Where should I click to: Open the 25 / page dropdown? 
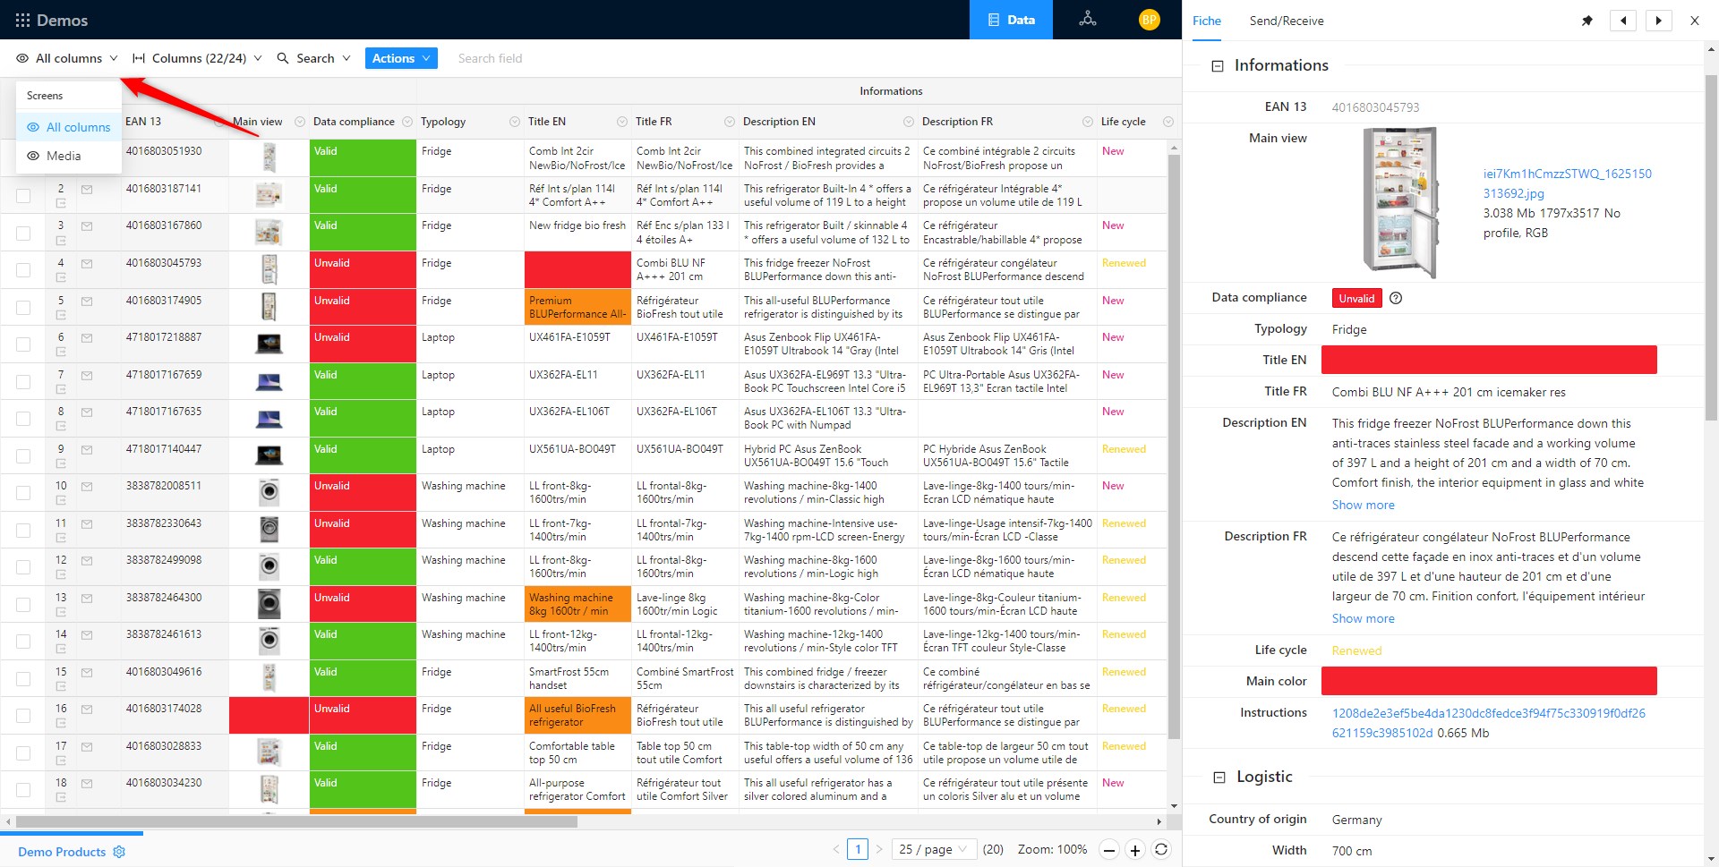(x=933, y=849)
